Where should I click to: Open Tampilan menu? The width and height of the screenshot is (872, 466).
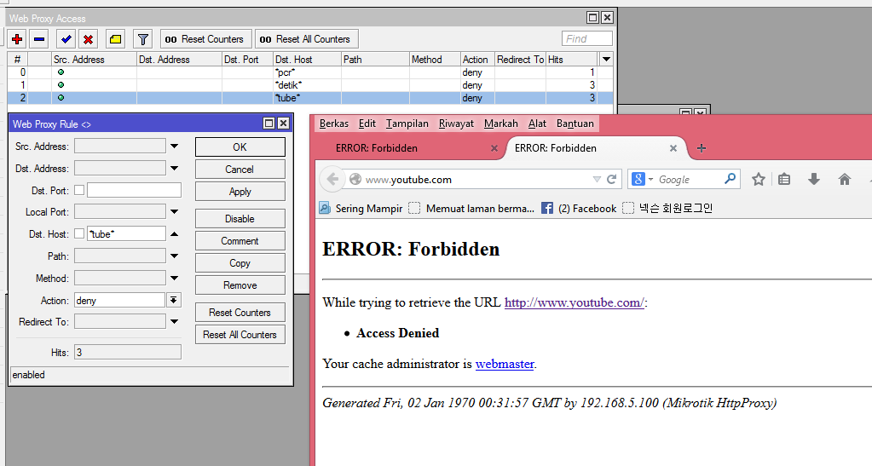pyautogui.click(x=407, y=124)
